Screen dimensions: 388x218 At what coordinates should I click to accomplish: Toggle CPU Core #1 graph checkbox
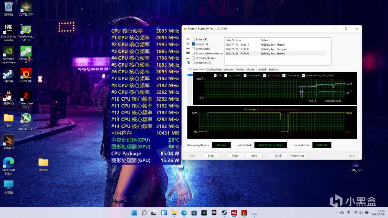tap(225, 75)
